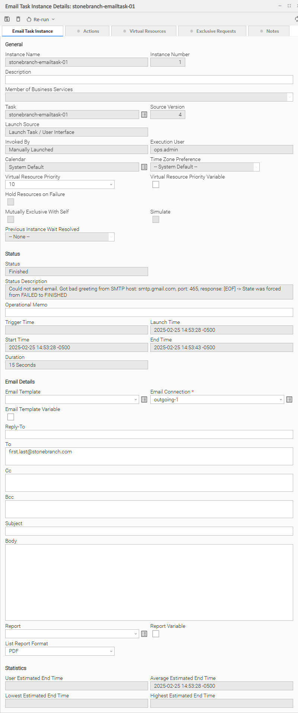
Task: Click the Save icon in the toolbar
Action: [7, 19]
